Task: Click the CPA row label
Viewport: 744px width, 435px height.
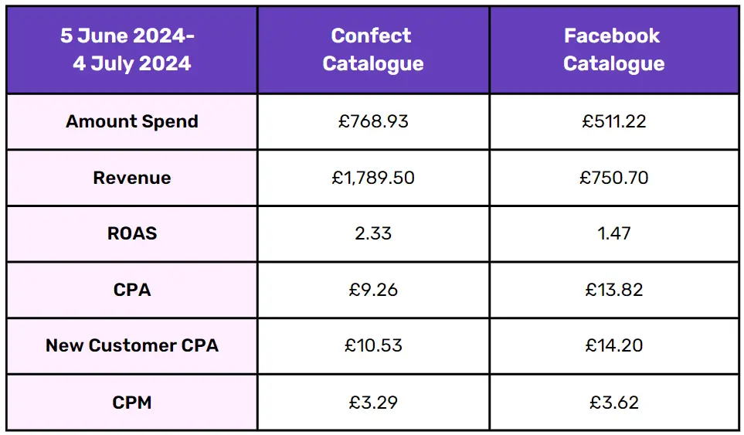Action: click(132, 290)
